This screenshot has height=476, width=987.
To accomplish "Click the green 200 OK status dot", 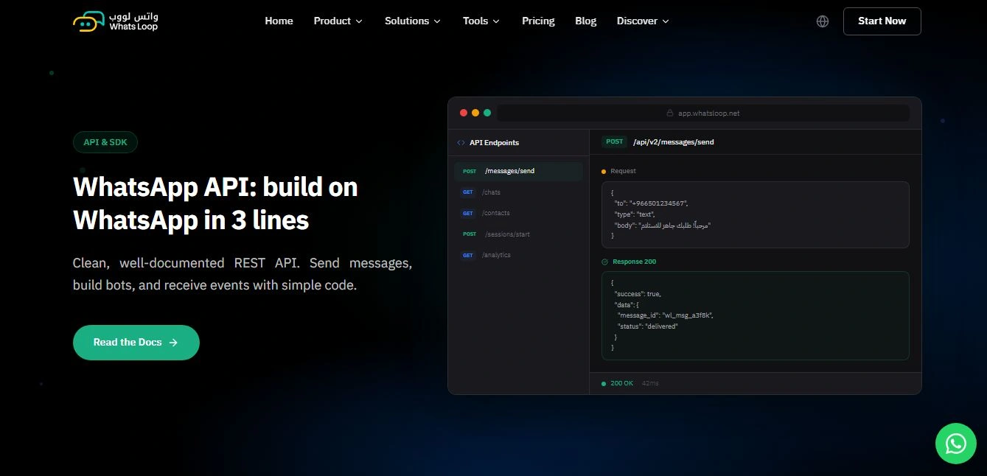I will pos(604,384).
